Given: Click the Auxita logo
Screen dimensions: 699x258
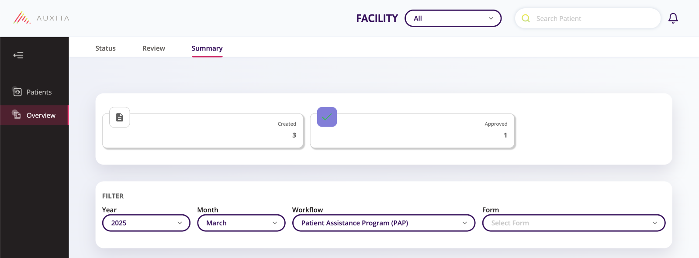Looking at the screenshot, I should pyautogui.click(x=41, y=18).
